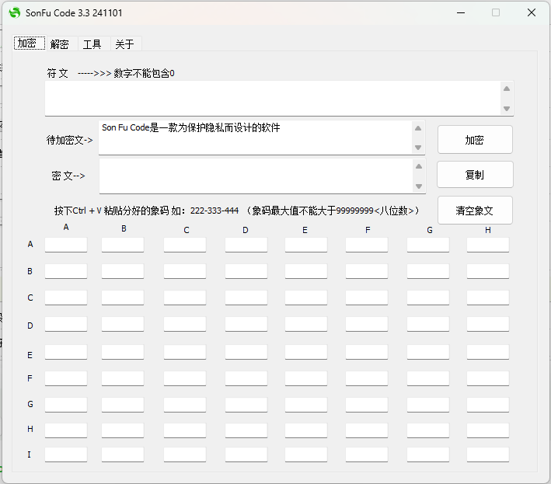551x484 pixels.
Task: Click the 复制 button
Action: coord(474,175)
